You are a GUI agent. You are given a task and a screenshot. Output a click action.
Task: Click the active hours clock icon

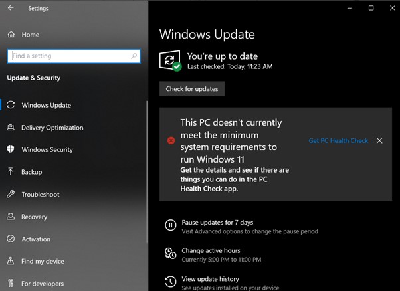point(170,253)
